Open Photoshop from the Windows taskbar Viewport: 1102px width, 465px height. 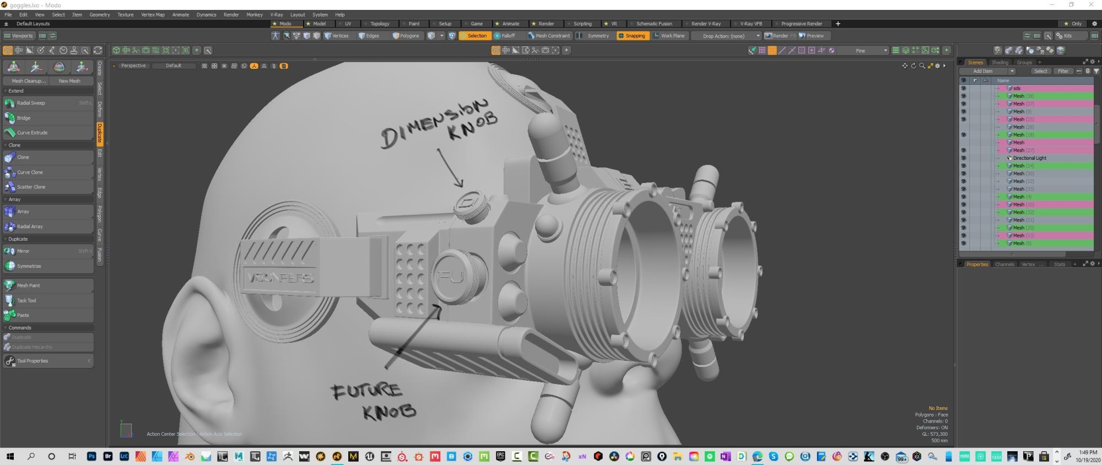(91, 456)
